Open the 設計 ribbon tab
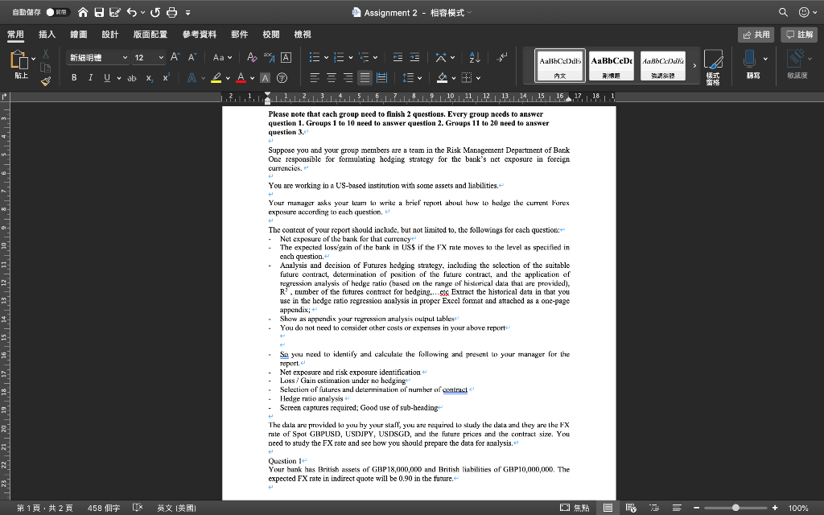 click(x=109, y=34)
